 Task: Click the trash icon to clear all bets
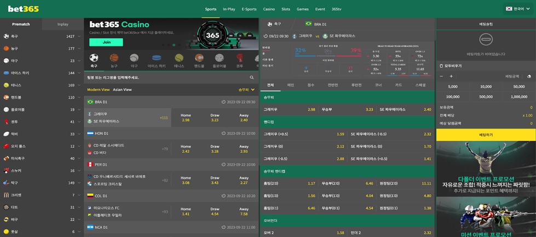tap(441, 66)
